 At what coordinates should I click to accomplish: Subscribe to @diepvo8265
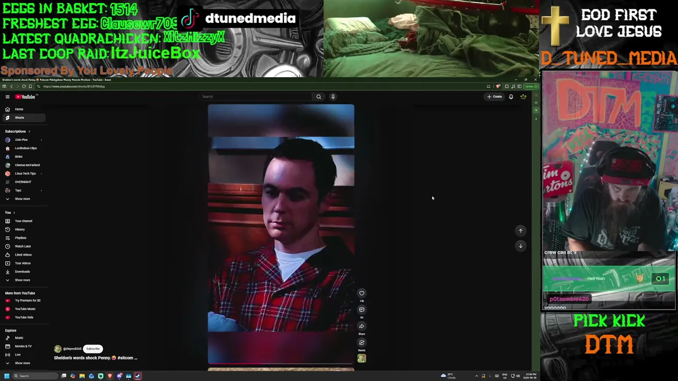coord(93,349)
